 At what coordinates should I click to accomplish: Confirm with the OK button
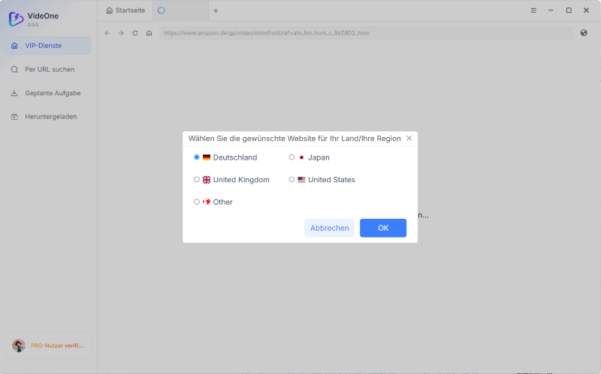tap(383, 228)
